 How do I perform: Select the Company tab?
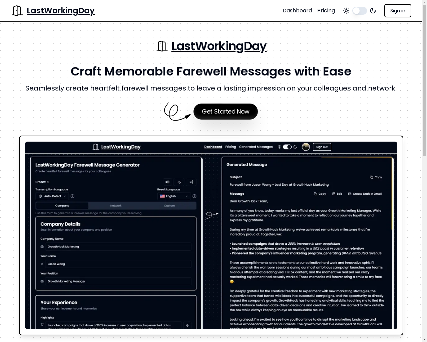pyautogui.click(x=62, y=206)
